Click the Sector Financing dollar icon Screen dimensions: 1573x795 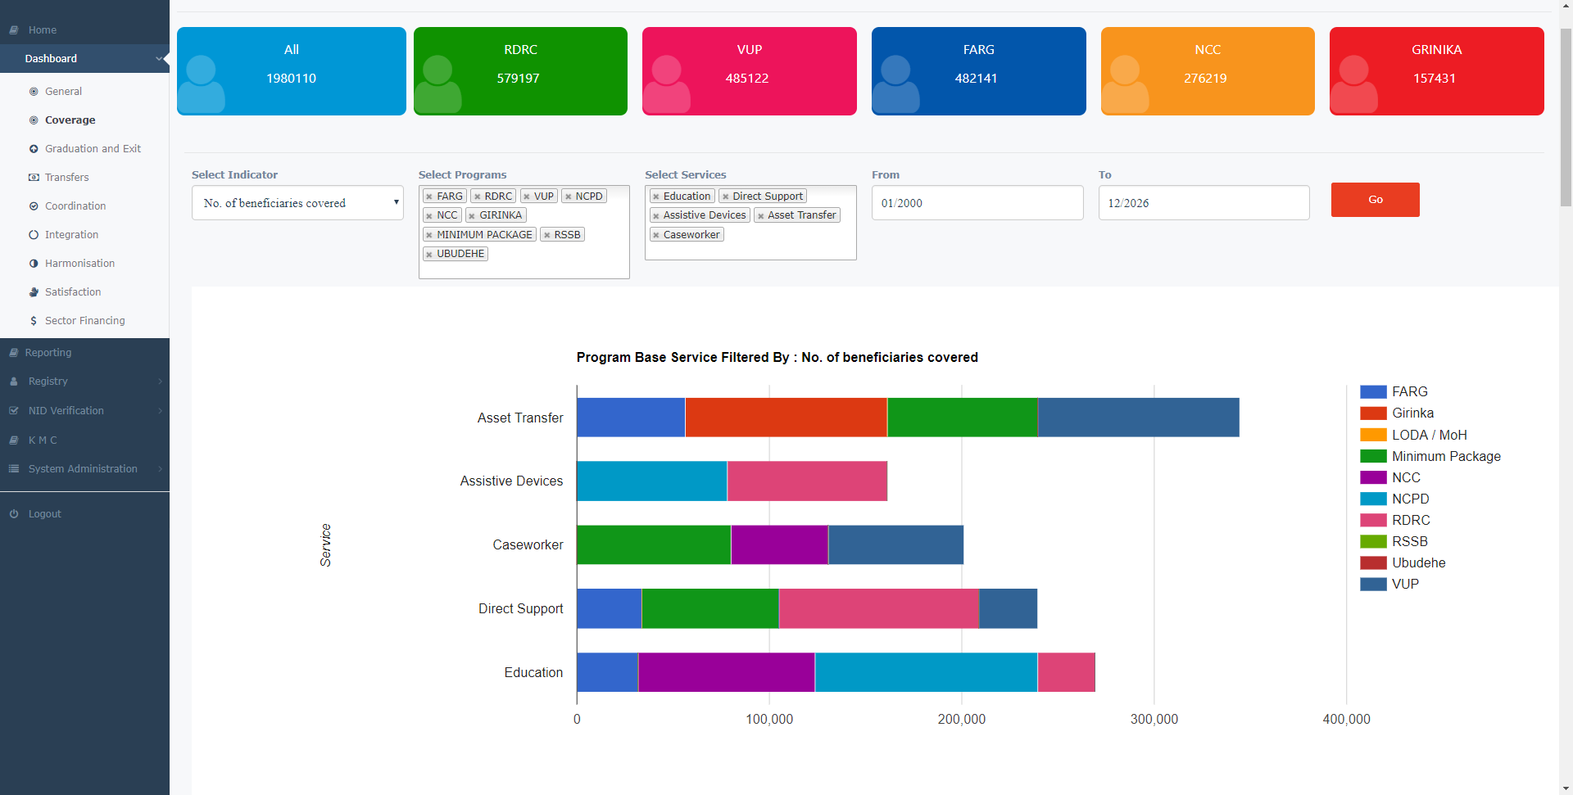point(34,321)
